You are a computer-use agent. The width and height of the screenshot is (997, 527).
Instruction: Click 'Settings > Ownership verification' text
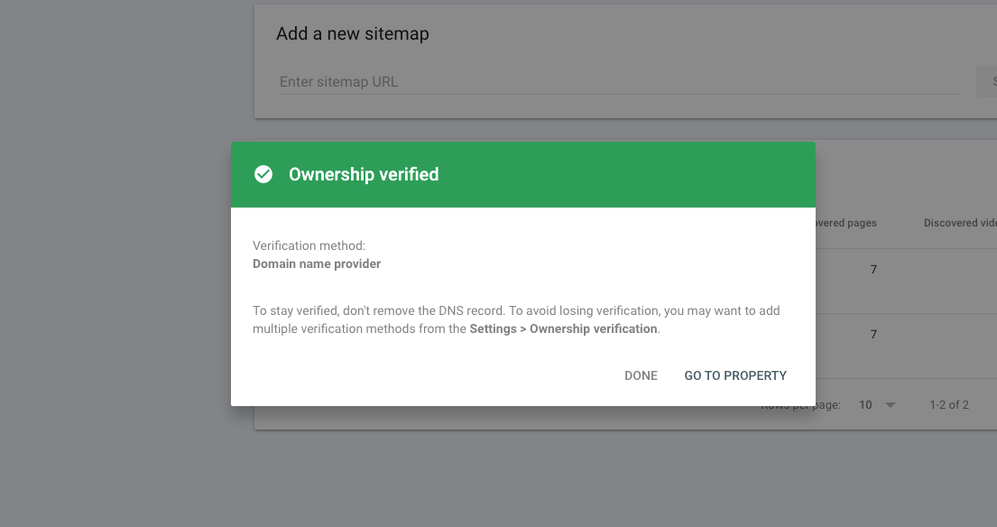[563, 328]
